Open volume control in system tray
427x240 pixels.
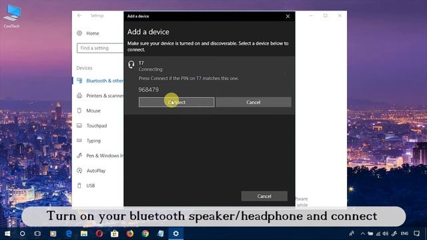click(386, 233)
